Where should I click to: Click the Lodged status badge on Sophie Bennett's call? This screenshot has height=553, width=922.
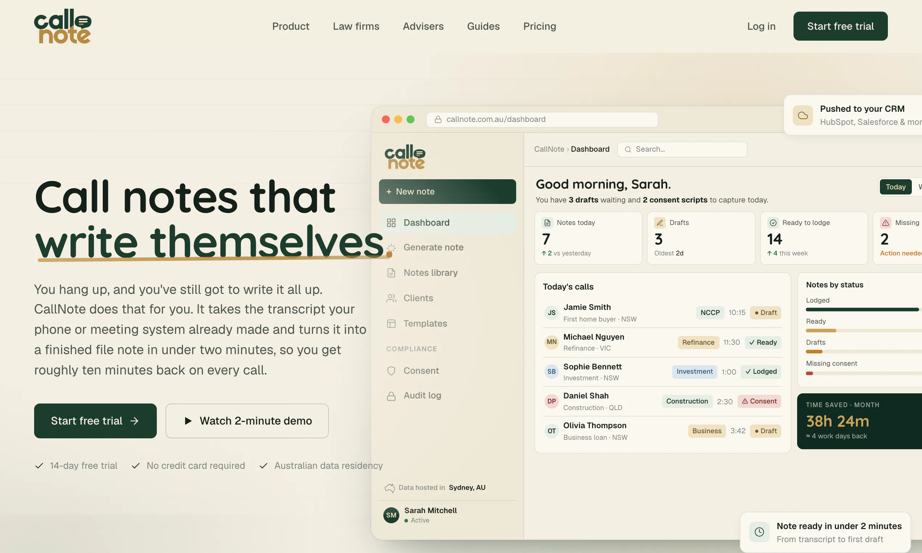pos(760,372)
